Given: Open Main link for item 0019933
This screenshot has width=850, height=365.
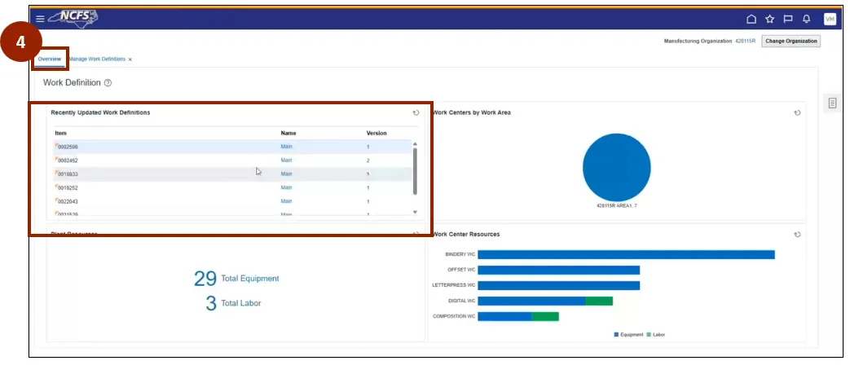Looking at the screenshot, I should (x=286, y=174).
